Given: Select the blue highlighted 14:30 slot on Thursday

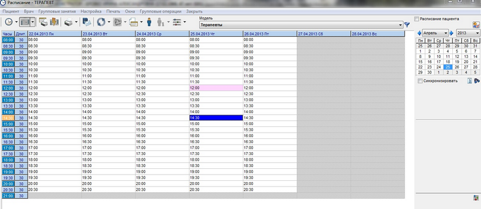Looking at the screenshot, I should [216, 118].
